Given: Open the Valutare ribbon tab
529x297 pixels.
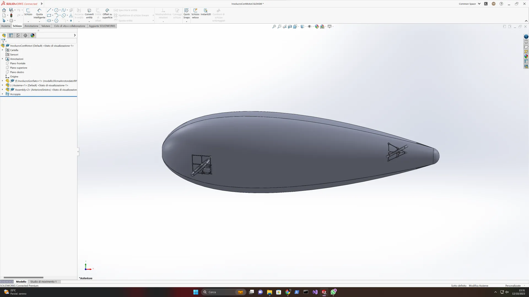Looking at the screenshot, I should [x=46, y=26].
